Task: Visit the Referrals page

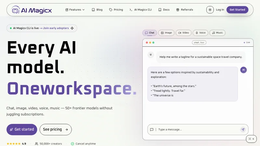Action: (185, 10)
